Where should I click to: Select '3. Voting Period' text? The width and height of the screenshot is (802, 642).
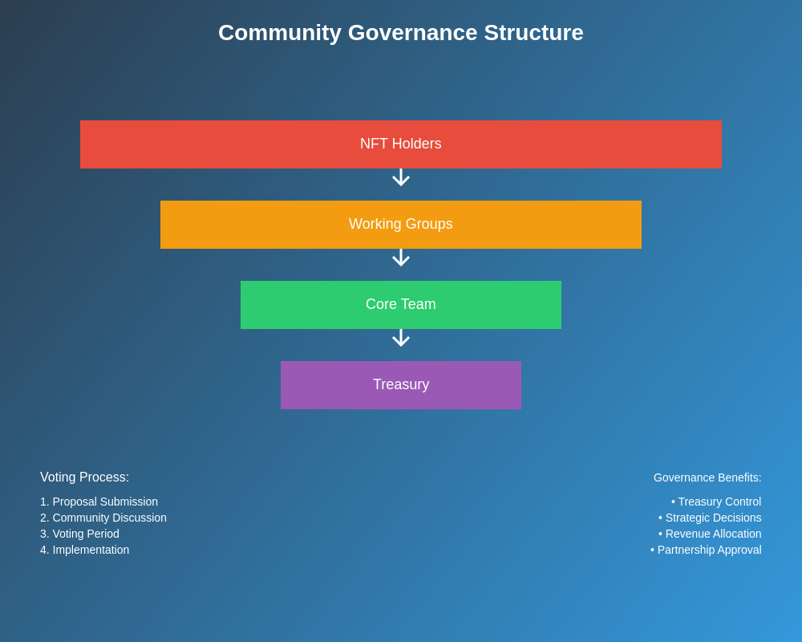(x=79, y=534)
